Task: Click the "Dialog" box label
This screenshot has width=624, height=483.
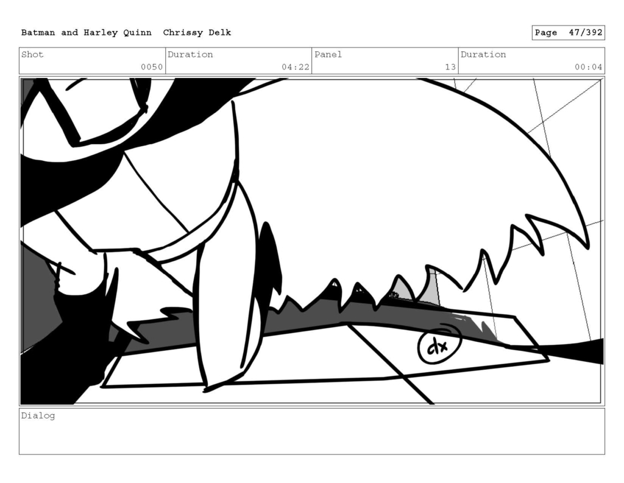Action: [x=38, y=416]
